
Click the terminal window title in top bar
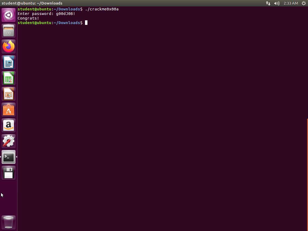click(32, 3)
